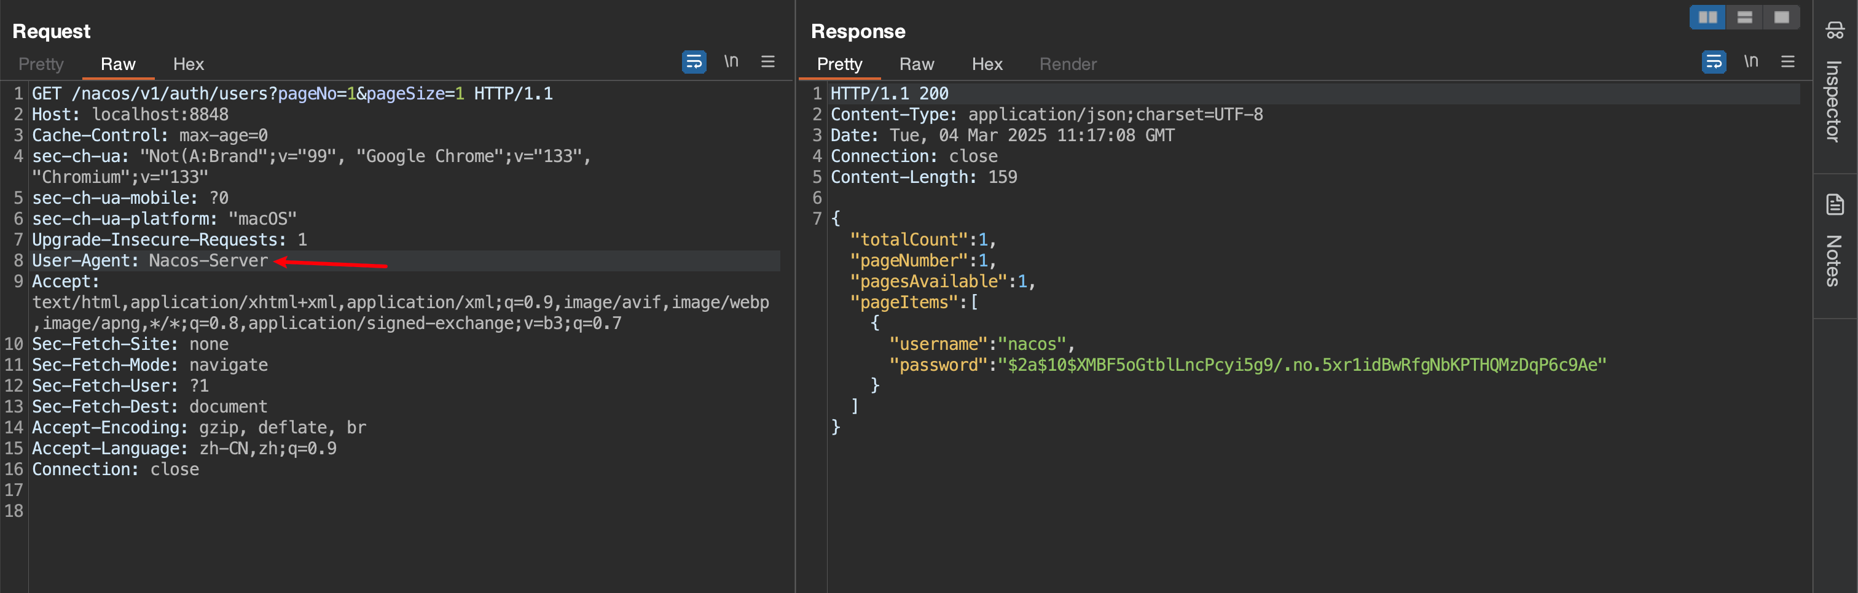The width and height of the screenshot is (1858, 593).
Task: Select the Request Raw tab
Action: pyautogui.click(x=119, y=64)
